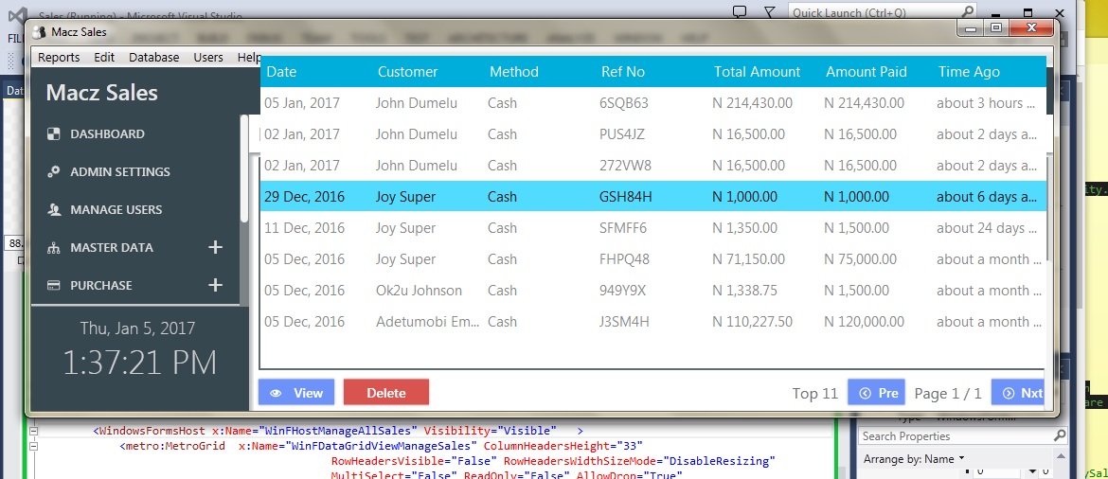Click the 'about 24 days' time ago cell
Viewport: 1108px width, 479px height.
tap(987, 227)
